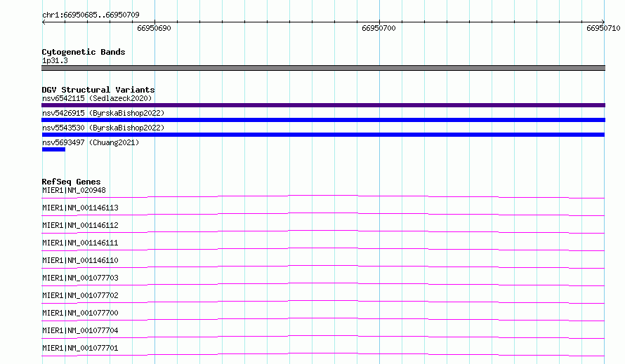
Task: Click the magenta intron line of NM_001146113
Action: coord(323,213)
